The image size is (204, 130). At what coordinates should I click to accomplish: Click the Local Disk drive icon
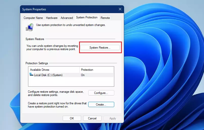(x=31, y=74)
